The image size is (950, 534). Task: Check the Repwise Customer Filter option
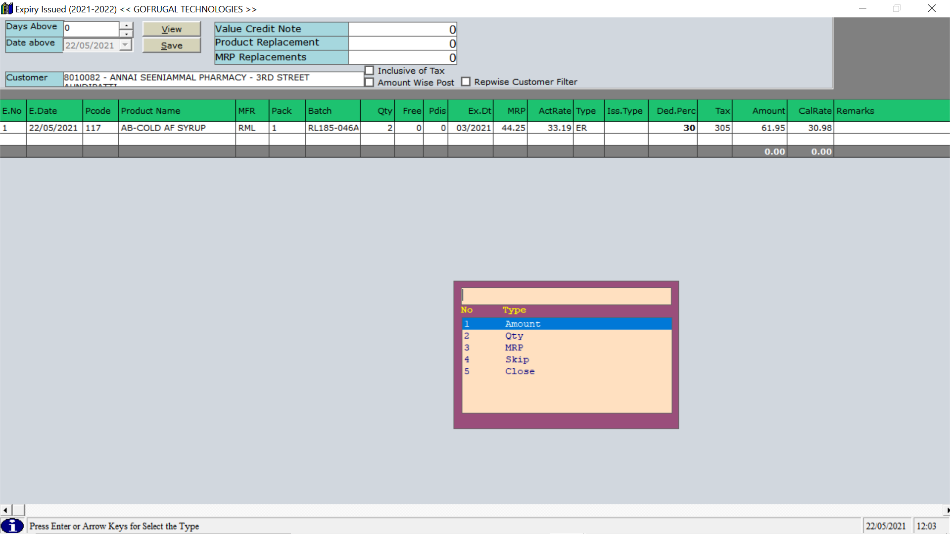[x=466, y=82]
